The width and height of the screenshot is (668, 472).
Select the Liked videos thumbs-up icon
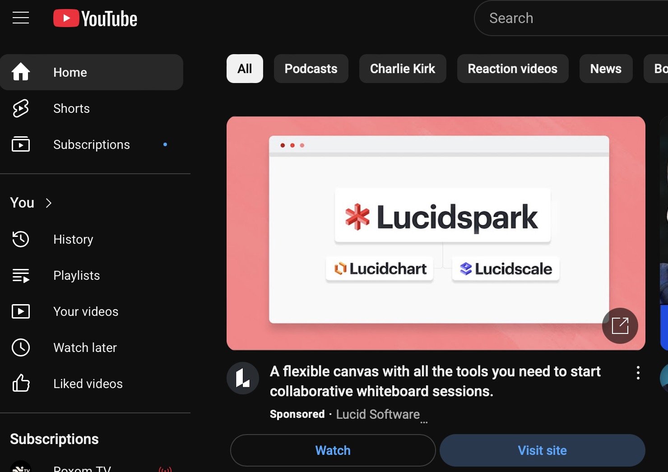(20, 384)
